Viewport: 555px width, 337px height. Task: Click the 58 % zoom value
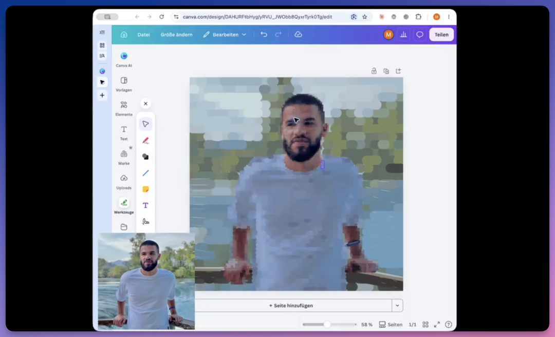point(367,324)
